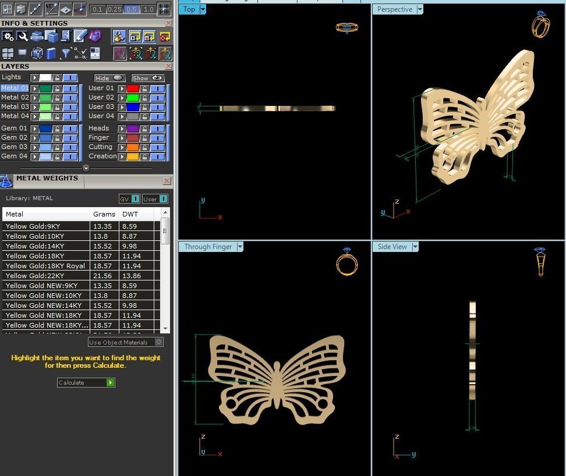Open the scroll document notes icon
Viewport: 566px width, 476px height.
(x=65, y=37)
